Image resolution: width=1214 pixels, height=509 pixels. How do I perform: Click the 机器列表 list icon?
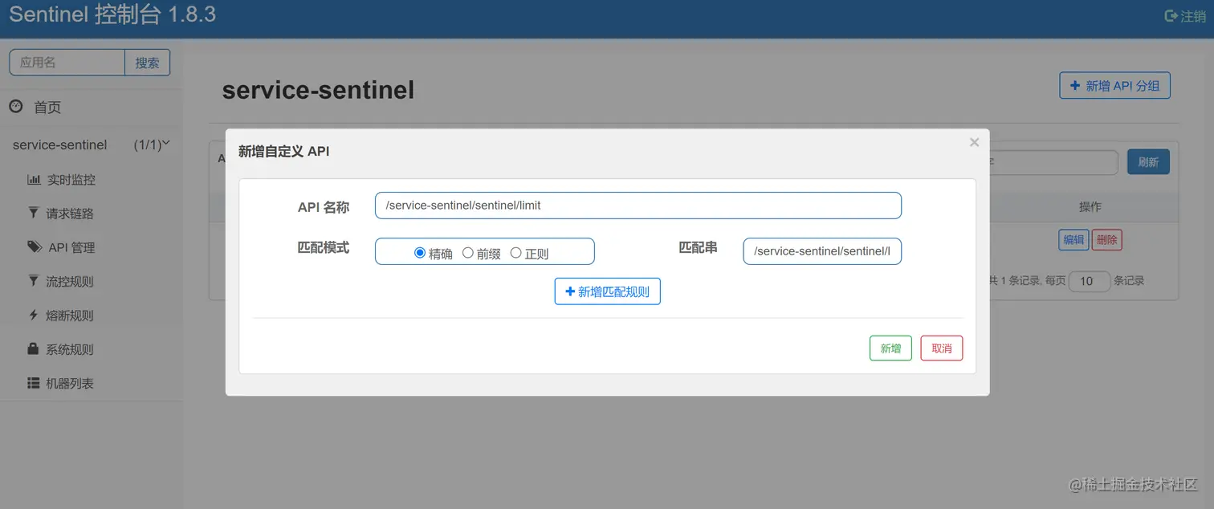tap(34, 383)
